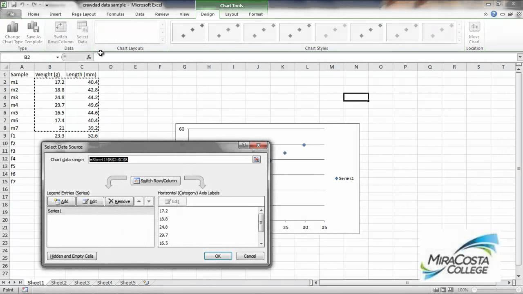The width and height of the screenshot is (523, 294).
Task: Select row 16 header
Action: pos(5,189)
